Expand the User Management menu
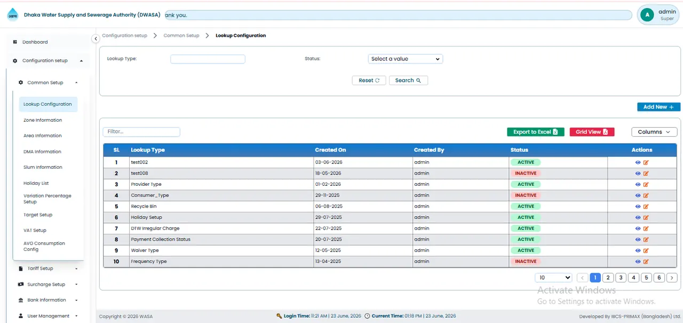 [x=48, y=316]
